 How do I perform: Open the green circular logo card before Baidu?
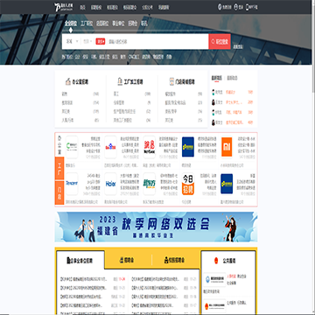click(72, 147)
